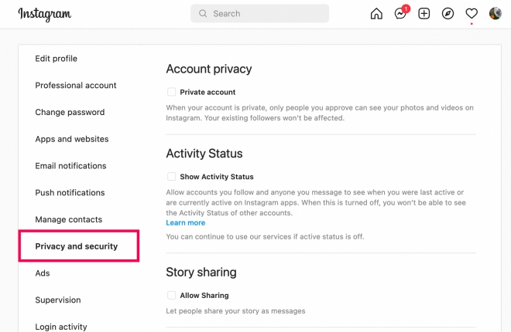Follow the Learn more link

tap(186, 223)
